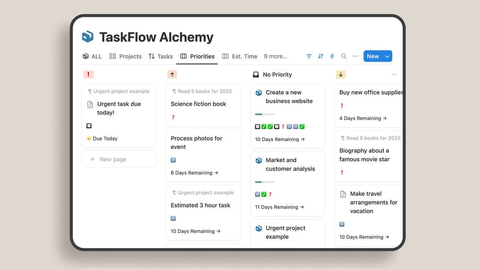Expand the 9 more views list
The width and height of the screenshot is (480, 270).
[x=276, y=56]
